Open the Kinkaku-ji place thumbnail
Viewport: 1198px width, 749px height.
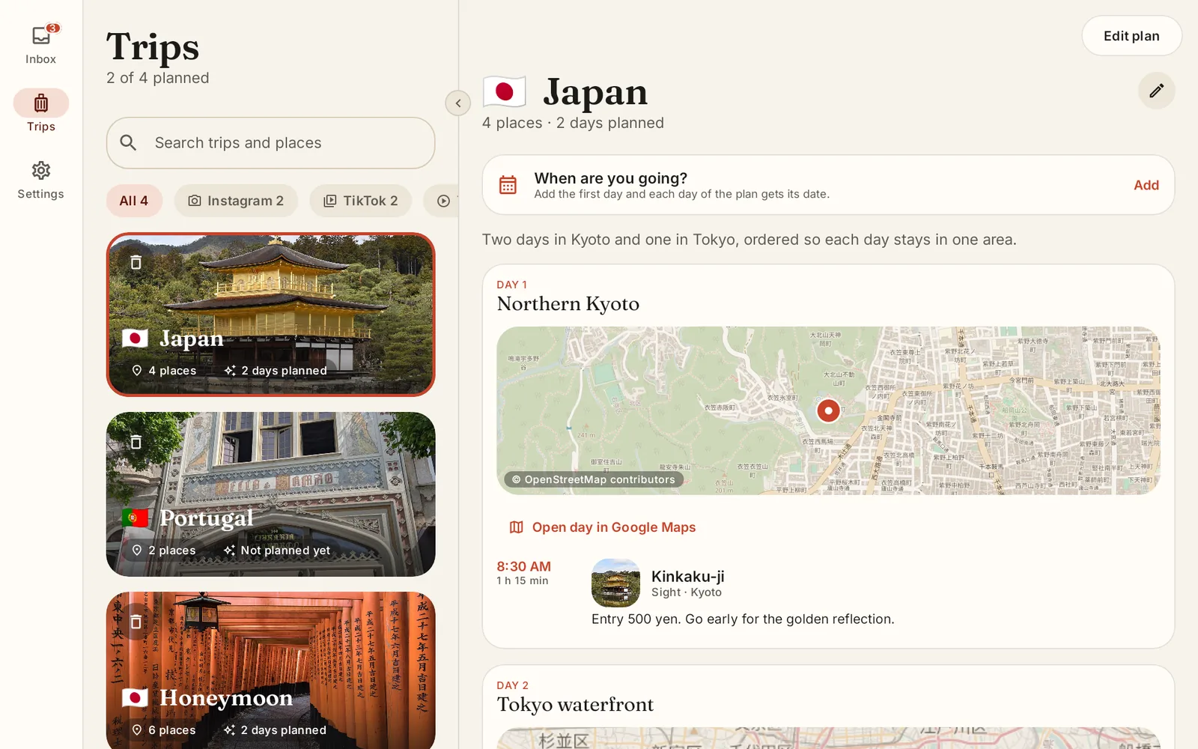coord(615,583)
